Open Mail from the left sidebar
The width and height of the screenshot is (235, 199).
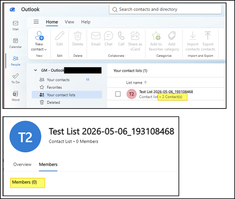pyautogui.click(x=16, y=26)
